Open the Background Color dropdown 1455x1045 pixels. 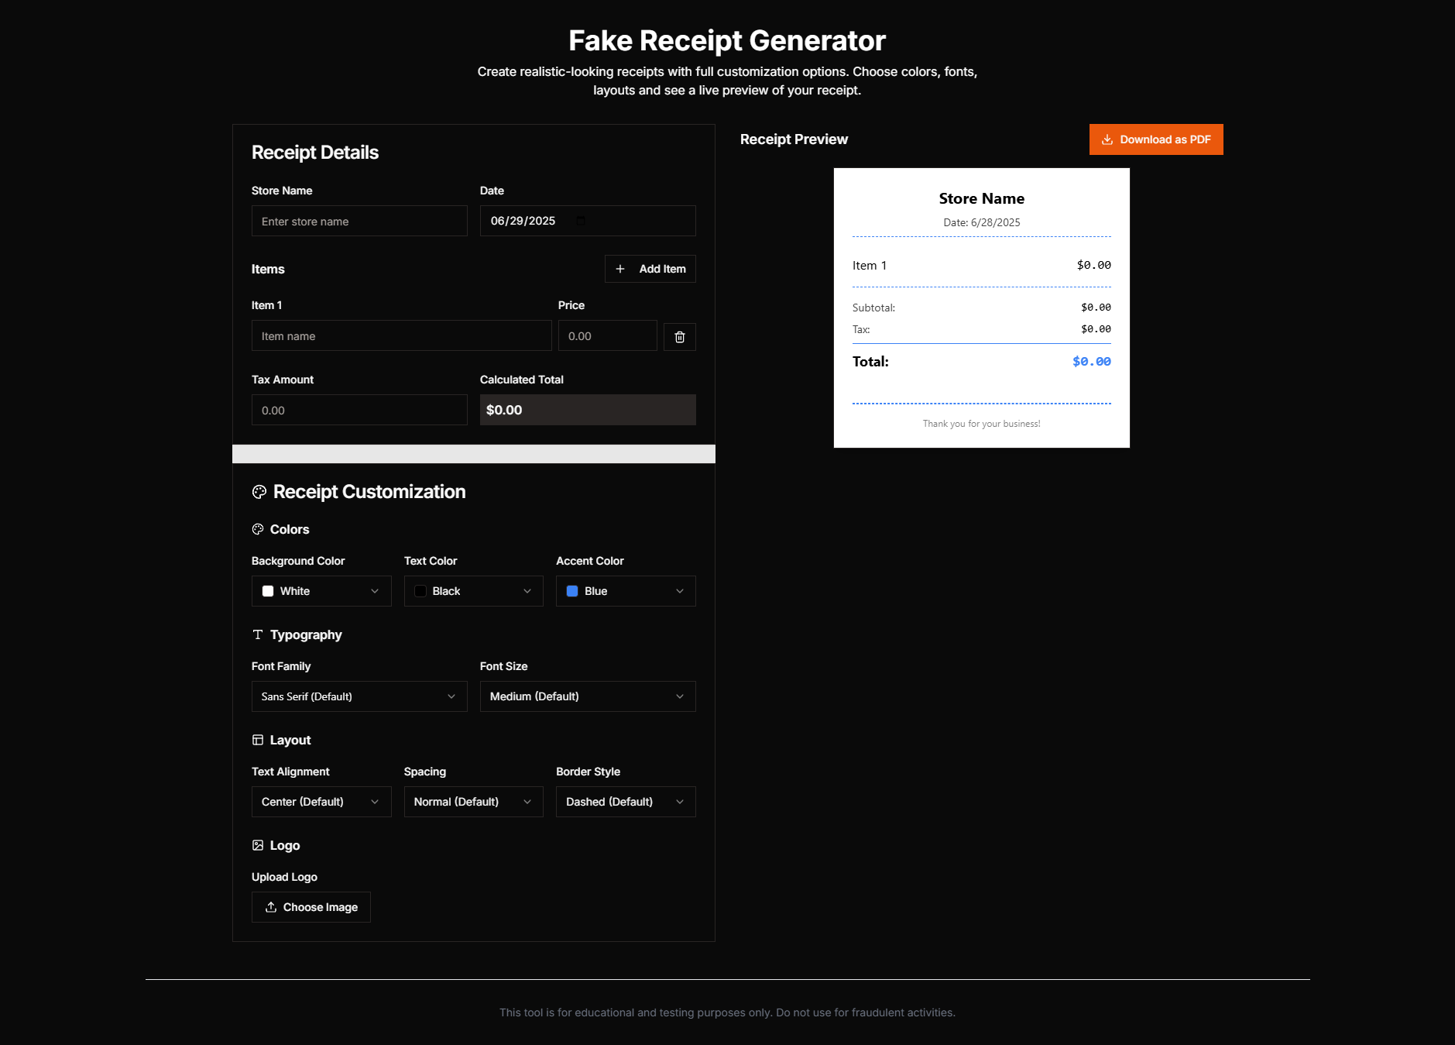[x=321, y=591]
